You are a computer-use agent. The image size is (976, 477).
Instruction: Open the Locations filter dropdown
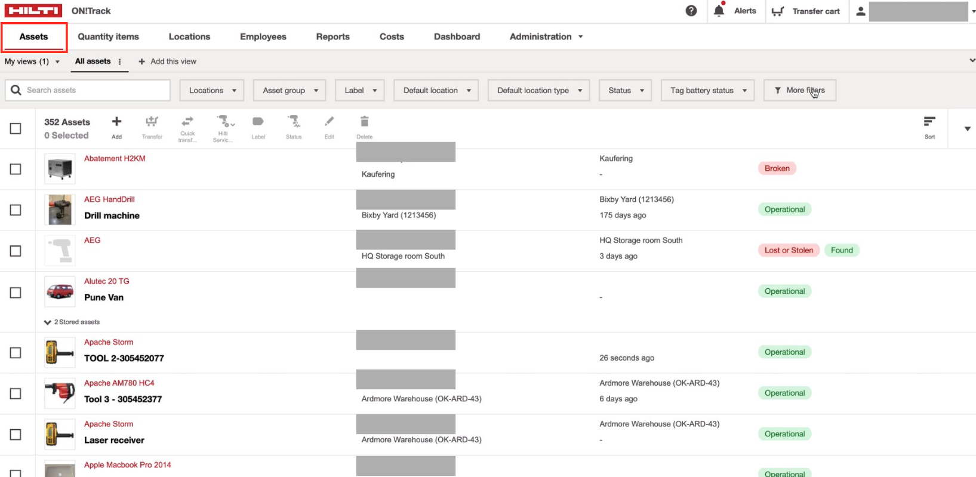tap(212, 90)
